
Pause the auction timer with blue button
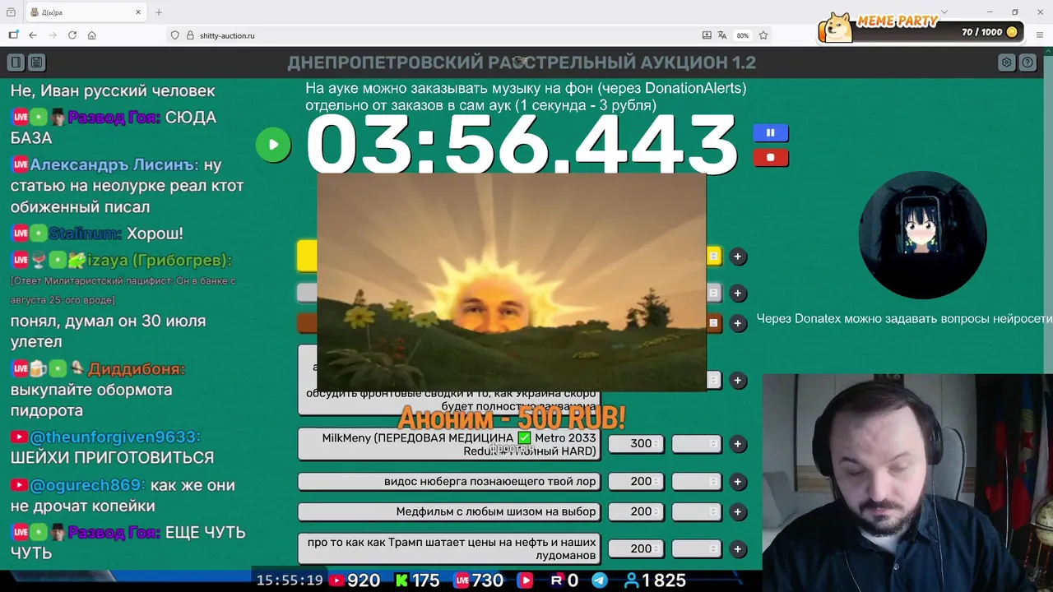coord(771,132)
